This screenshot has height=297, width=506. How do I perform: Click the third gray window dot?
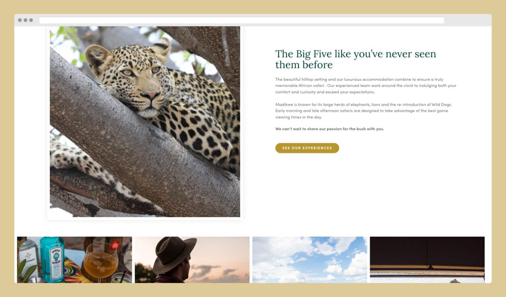click(31, 20)
